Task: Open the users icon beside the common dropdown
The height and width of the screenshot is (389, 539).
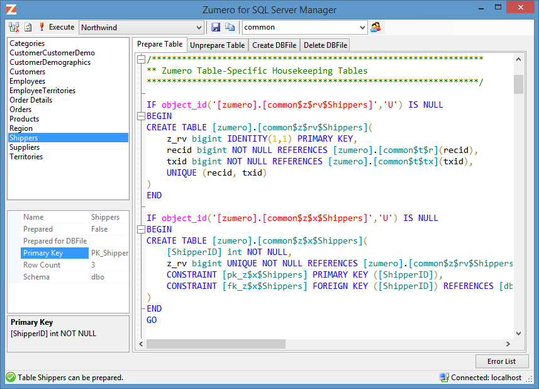Action: (375, 27)
